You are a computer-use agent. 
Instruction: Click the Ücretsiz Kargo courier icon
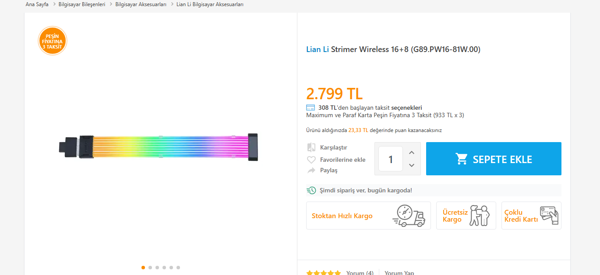pos(479,216)
